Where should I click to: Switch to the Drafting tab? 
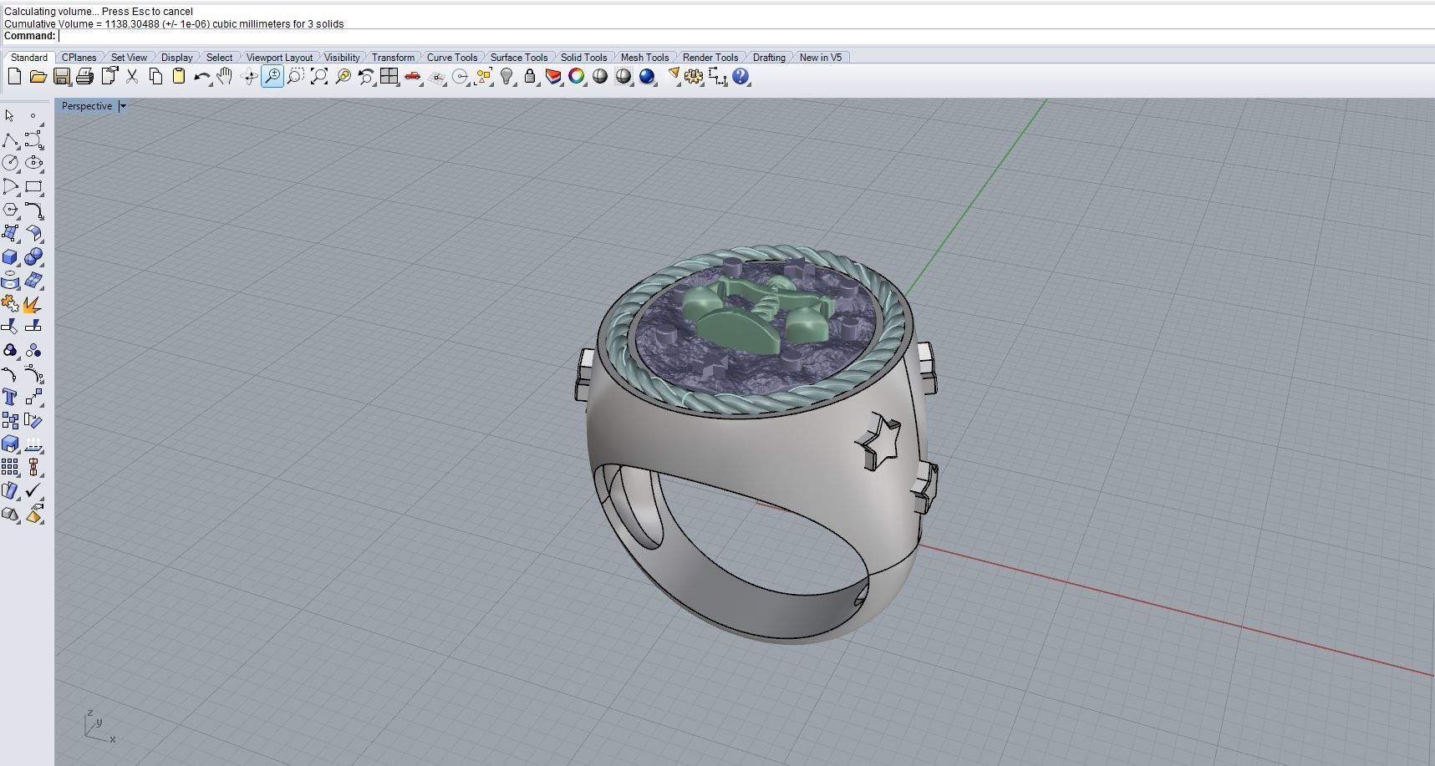pos(769,58)
